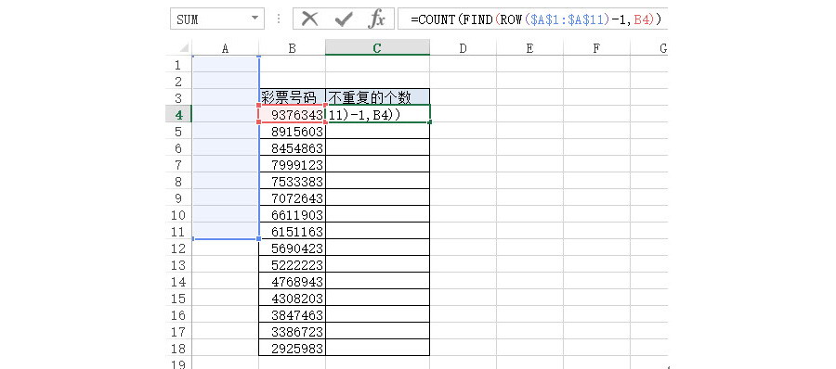Click cell containing 4768943
The image size is (836, 369).
[x=293, y=281]
